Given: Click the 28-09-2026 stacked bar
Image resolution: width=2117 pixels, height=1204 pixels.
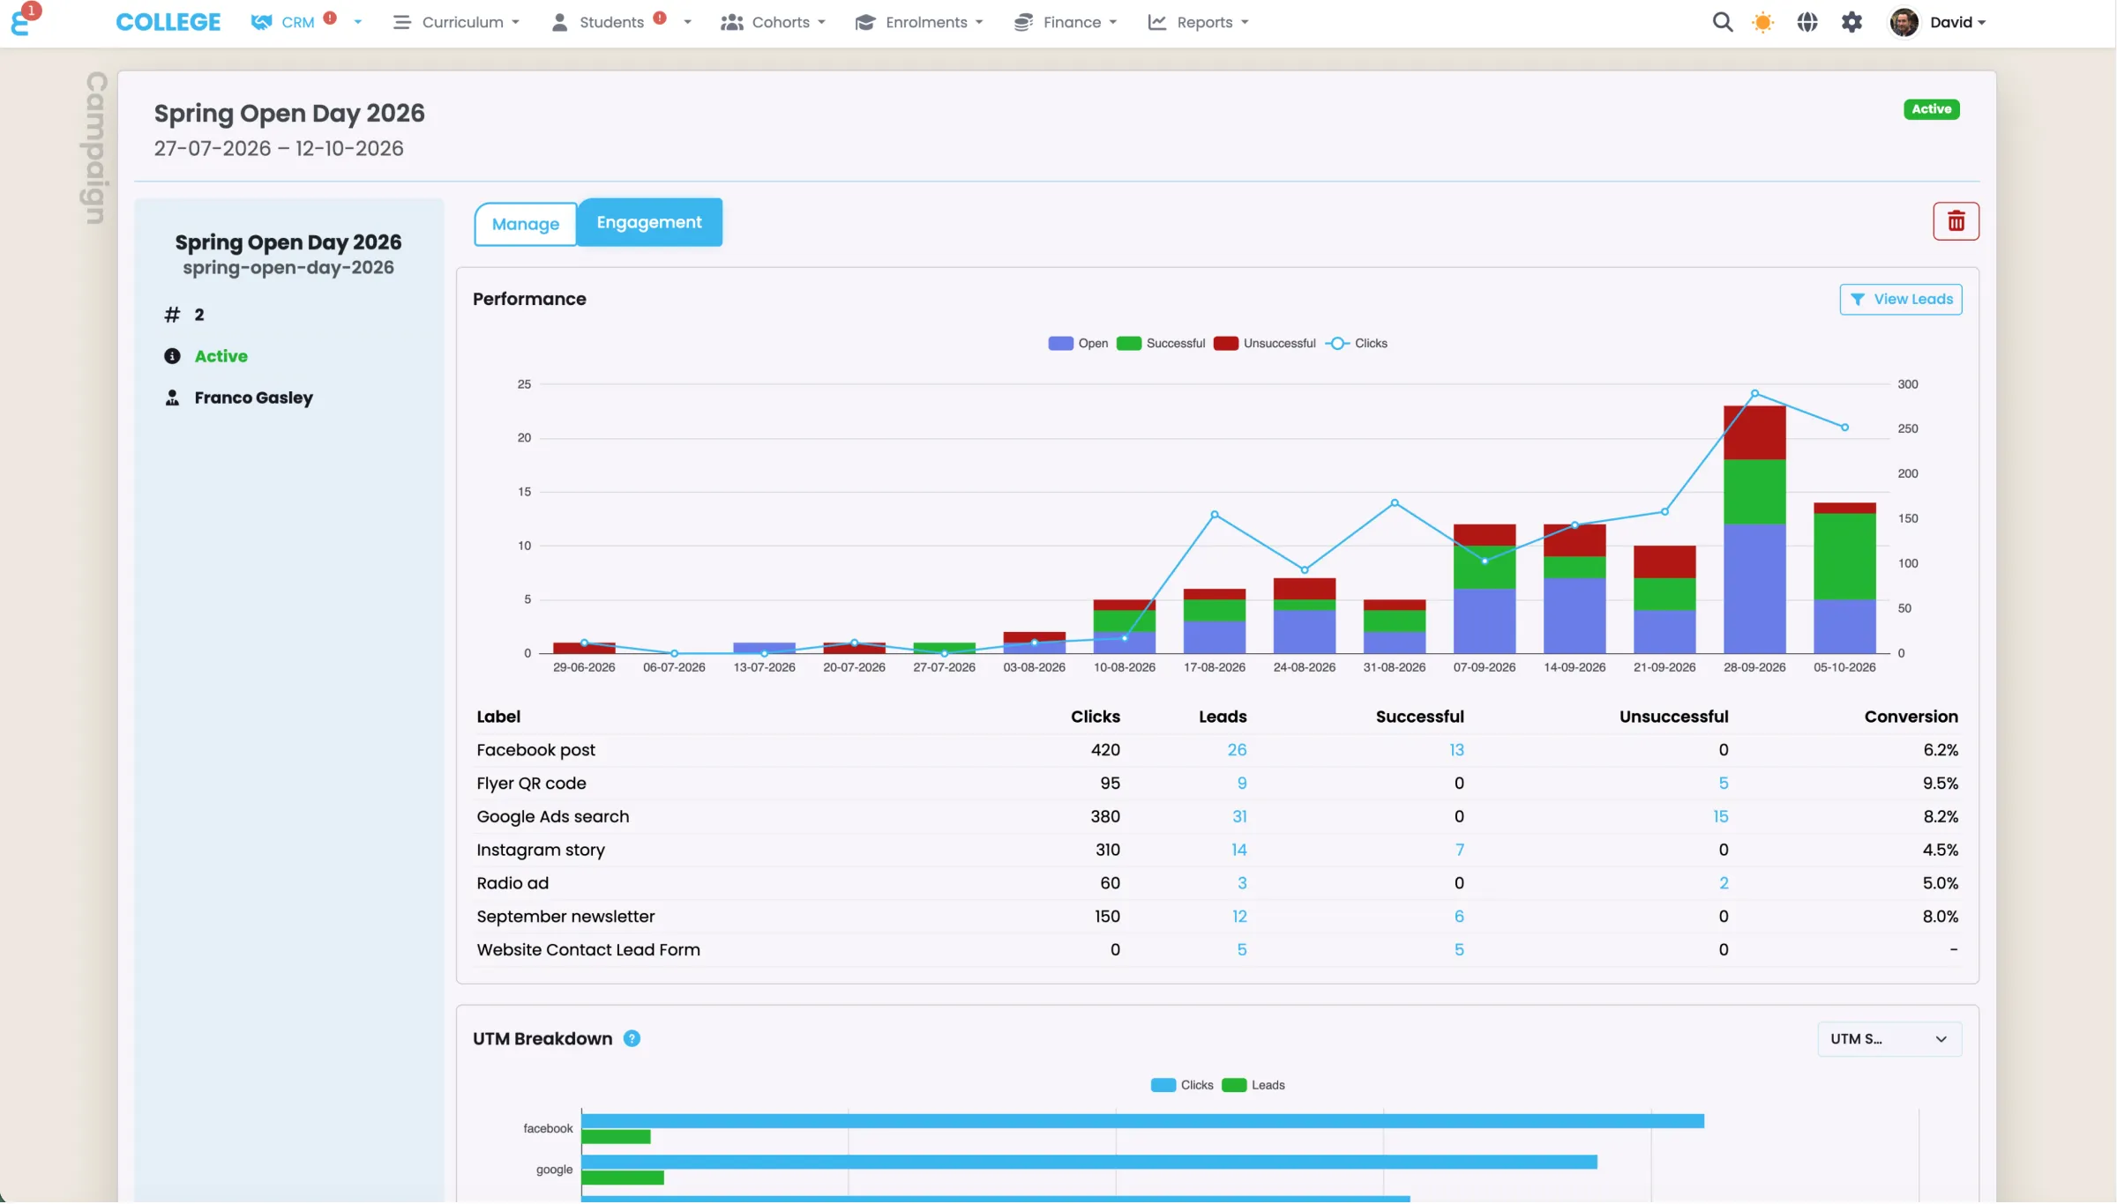Looking at the screenshot, I should 1754,529.
